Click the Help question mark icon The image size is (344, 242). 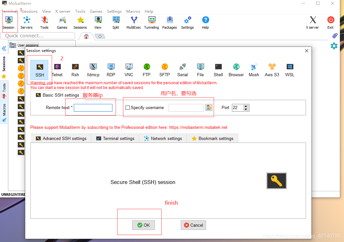[205, 23]
